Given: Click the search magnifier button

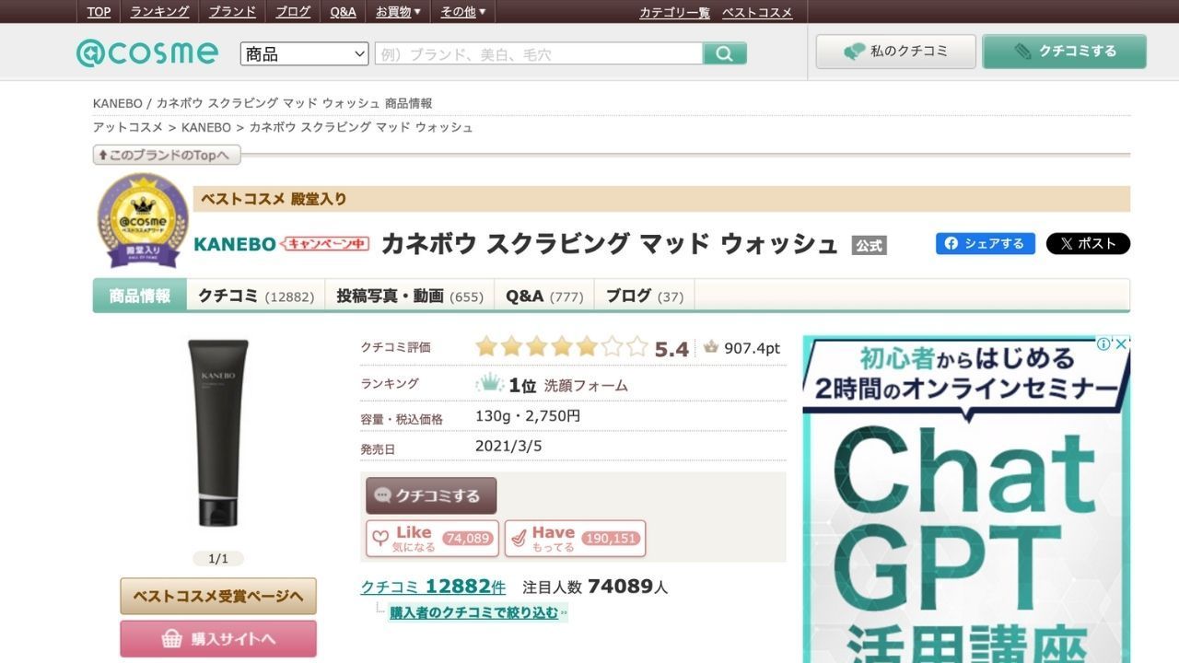Looking at the screenshot, I should [x=725, y=53].
